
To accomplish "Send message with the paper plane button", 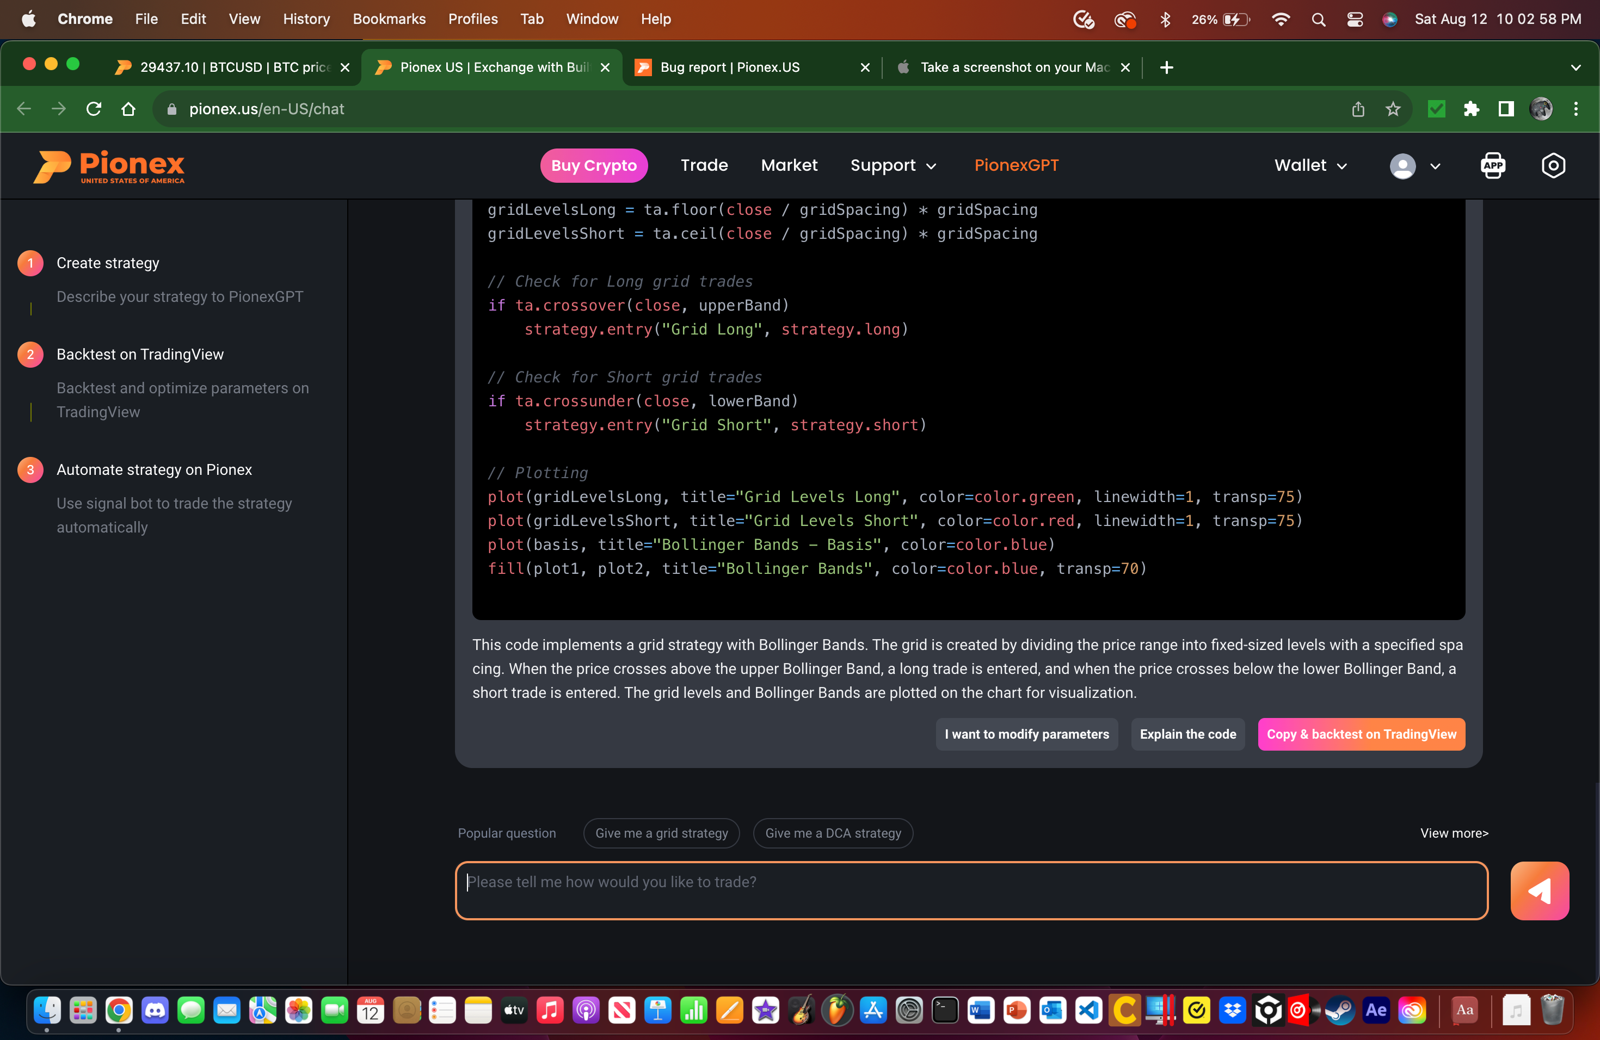I will click(x=1540, y=890).
